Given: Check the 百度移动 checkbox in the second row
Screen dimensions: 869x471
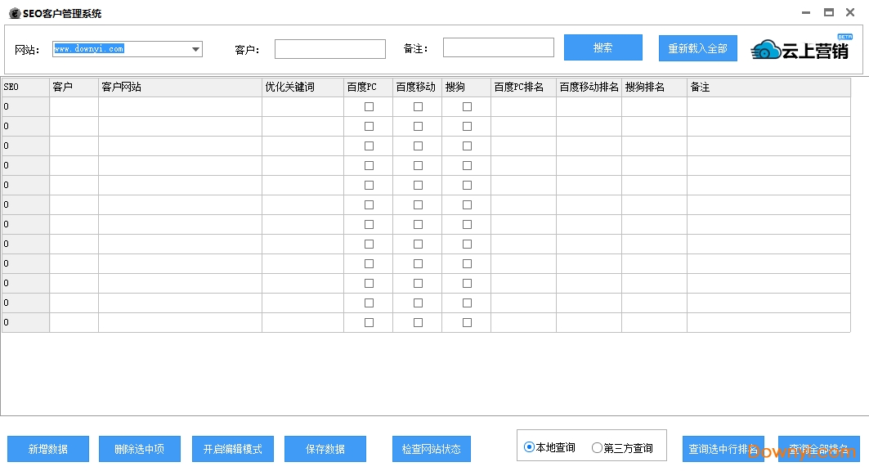Looking at the screenshot, I should click(418, 126).
